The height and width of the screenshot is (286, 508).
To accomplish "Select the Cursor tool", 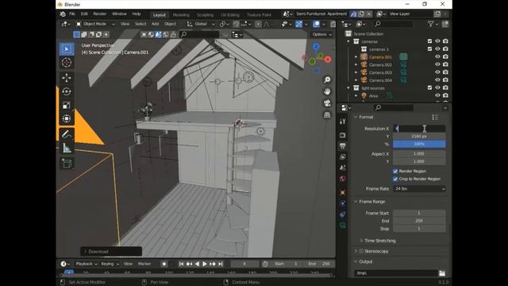I will [67, 63].
